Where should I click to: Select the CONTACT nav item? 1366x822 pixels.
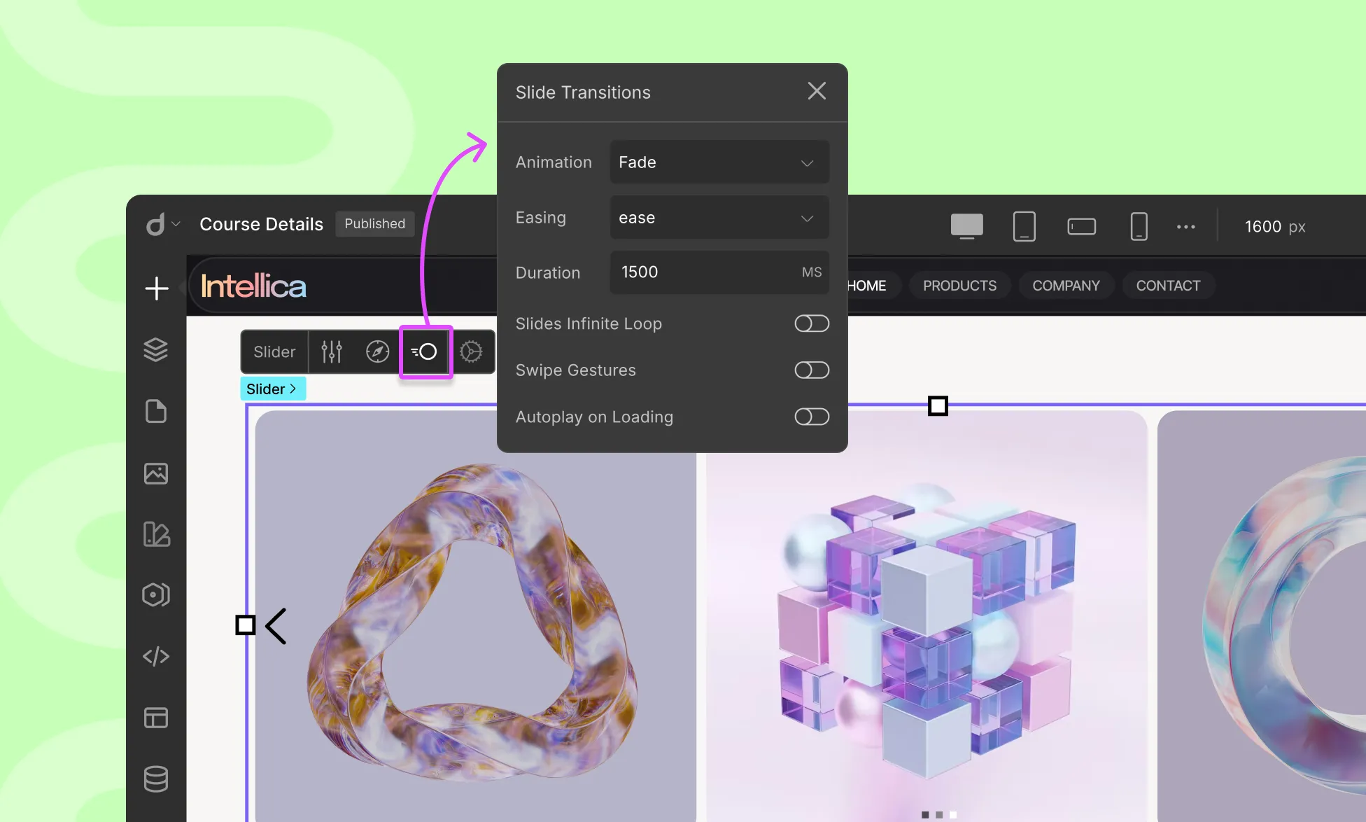1168,286
